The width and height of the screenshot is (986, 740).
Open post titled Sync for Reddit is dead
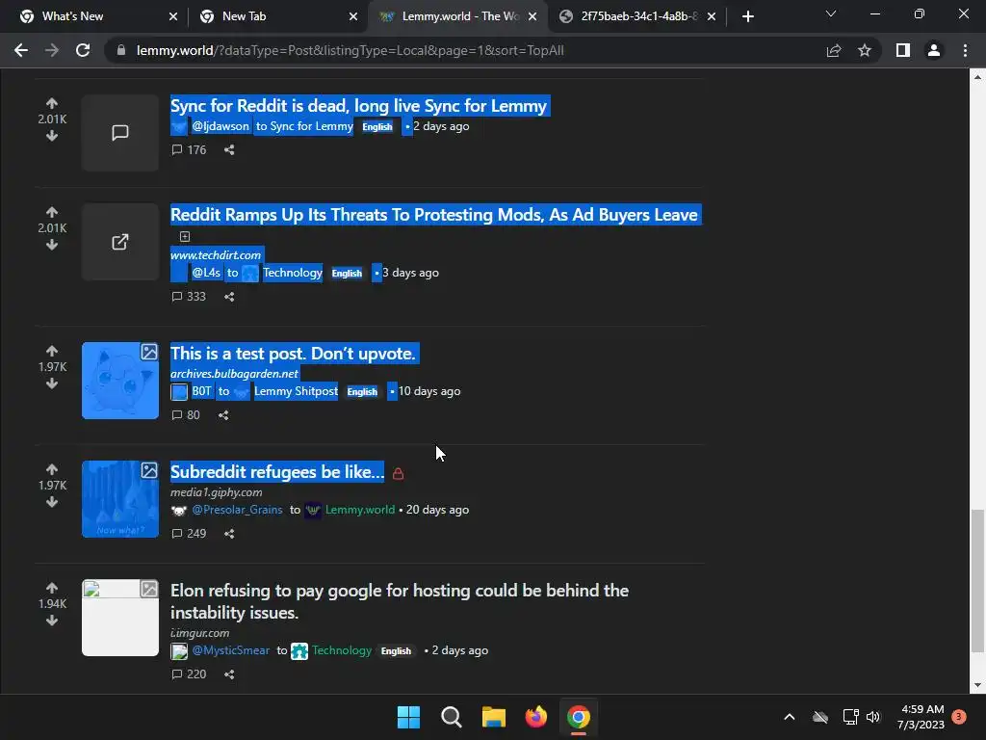358,106
